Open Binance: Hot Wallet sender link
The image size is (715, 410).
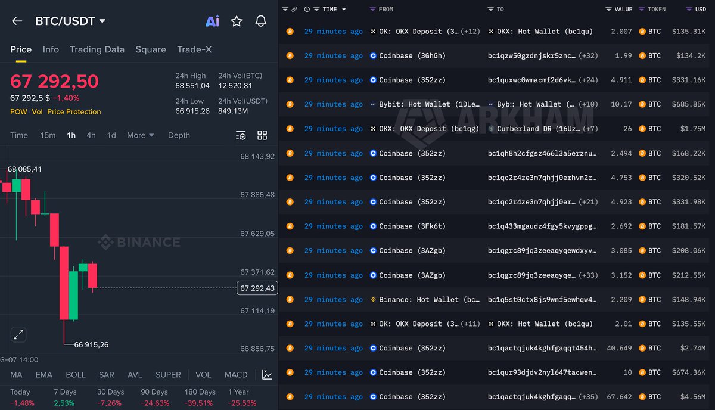[x=429, y=300]
